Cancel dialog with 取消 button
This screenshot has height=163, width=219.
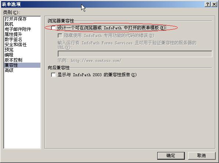[x=201, y=156]
